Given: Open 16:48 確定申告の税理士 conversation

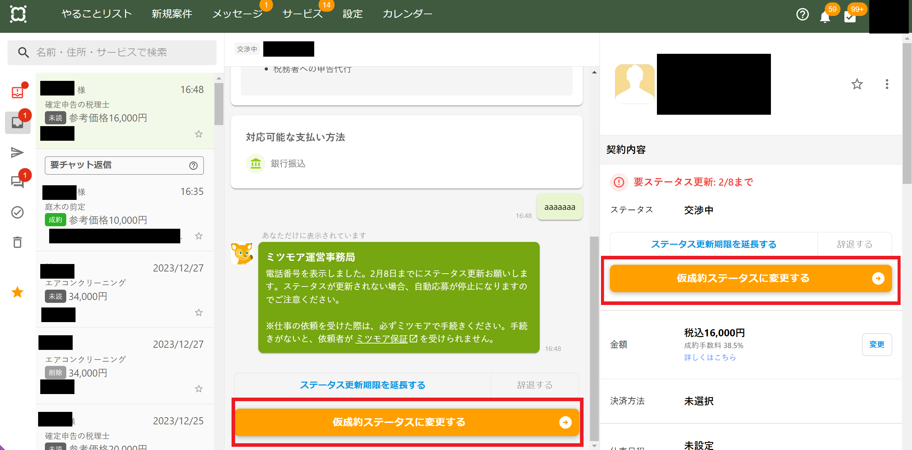Looking at the screenshot, I should click(125, 111).
